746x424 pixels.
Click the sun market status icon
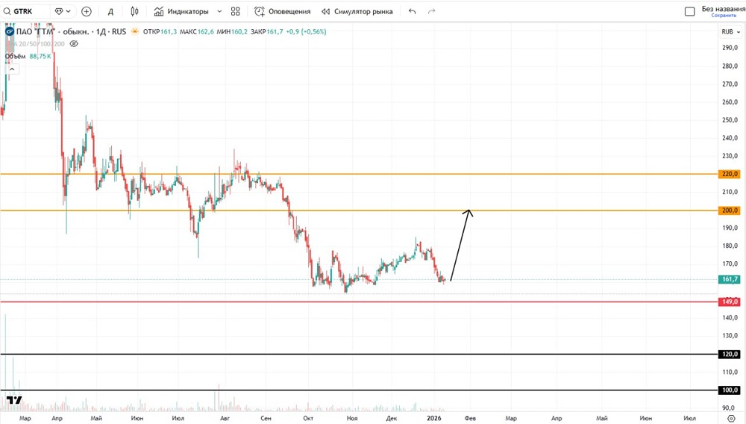[x=134, y=31]
